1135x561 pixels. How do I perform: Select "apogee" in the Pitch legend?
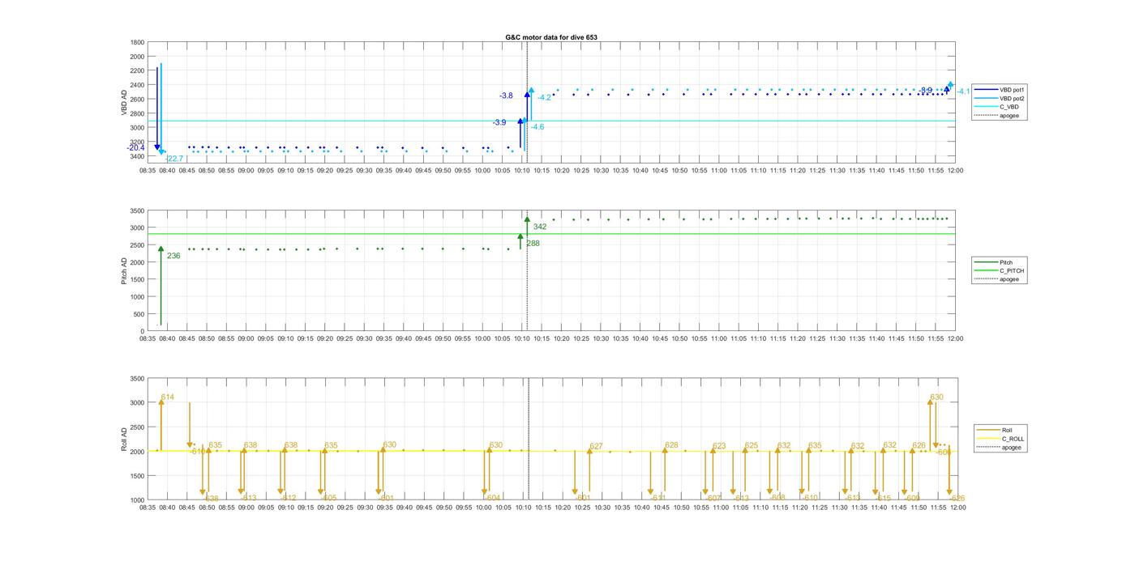1009,279
